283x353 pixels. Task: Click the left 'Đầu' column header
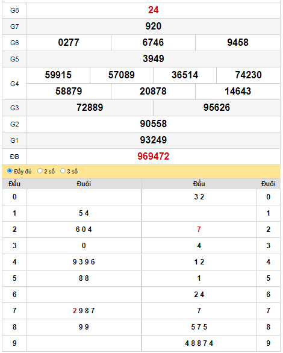(x=14, y=184)
